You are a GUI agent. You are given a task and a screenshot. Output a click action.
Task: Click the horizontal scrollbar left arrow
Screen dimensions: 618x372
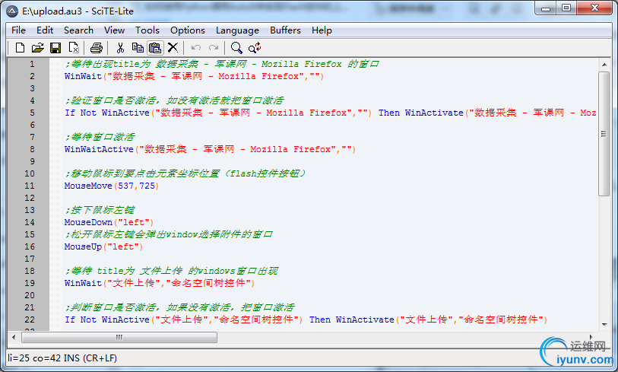click(14, 337)
